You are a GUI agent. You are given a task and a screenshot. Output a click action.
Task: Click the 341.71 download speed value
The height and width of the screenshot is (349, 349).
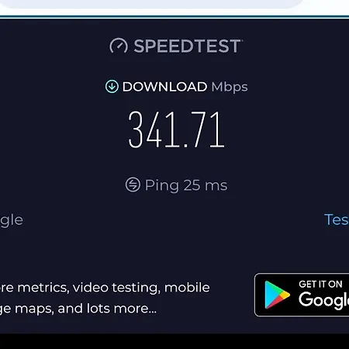pyautogui.click(x=176, y=130)
